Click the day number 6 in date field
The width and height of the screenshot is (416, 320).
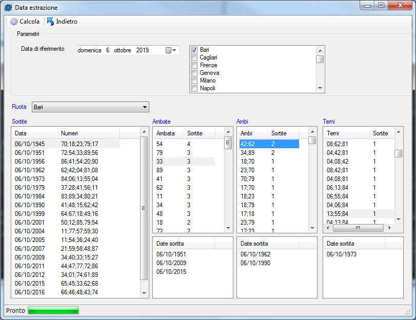(107, 50)
